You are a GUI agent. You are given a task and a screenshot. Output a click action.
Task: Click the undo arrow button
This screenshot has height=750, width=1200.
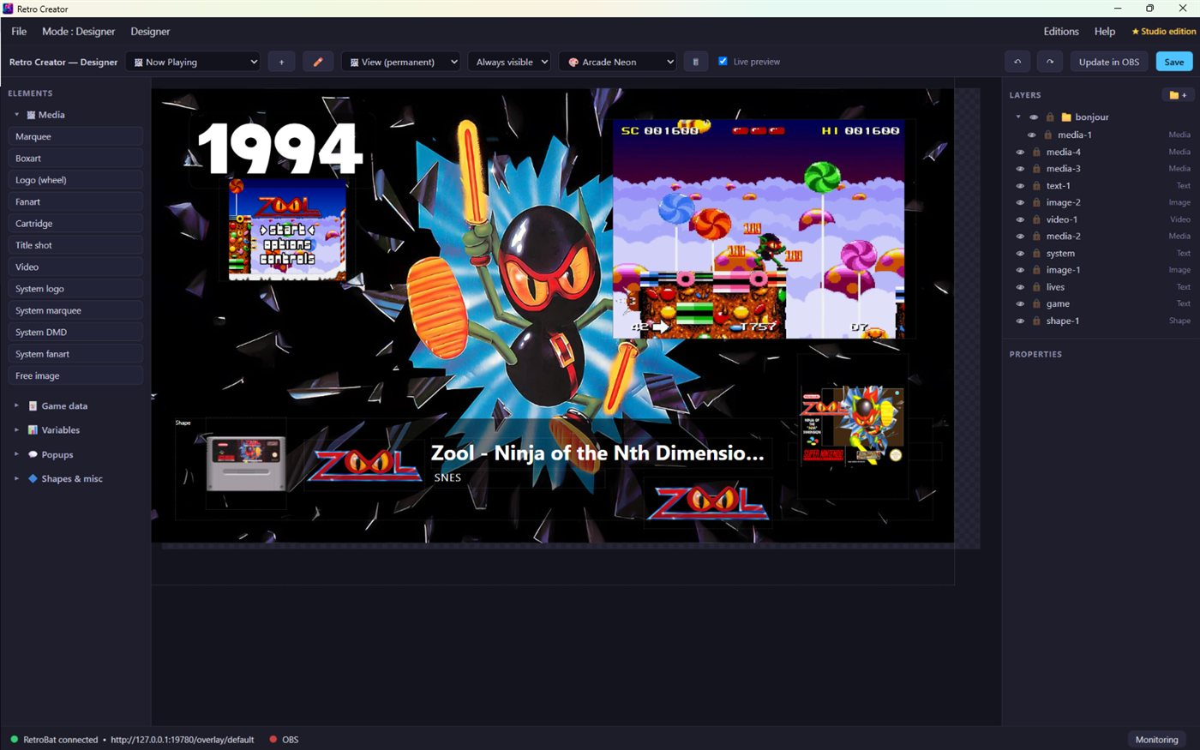coord(1017,62)
